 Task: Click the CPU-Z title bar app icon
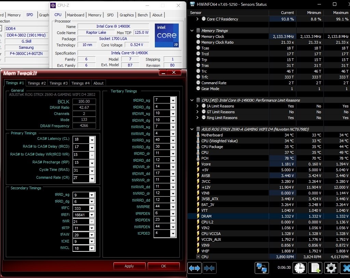53,5
